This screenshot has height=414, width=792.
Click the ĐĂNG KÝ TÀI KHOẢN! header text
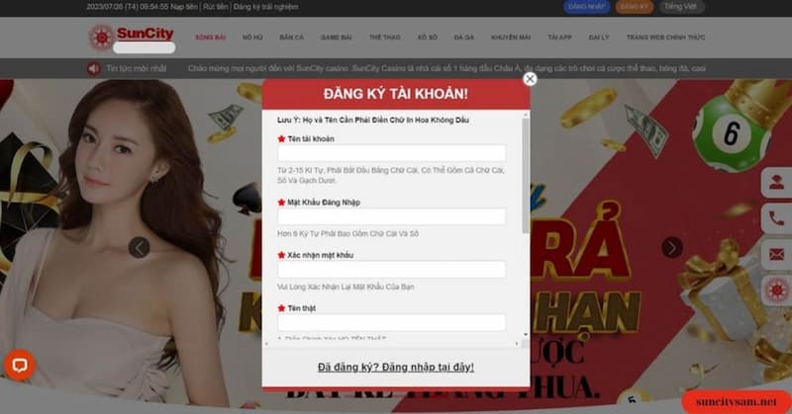point(395,93)
